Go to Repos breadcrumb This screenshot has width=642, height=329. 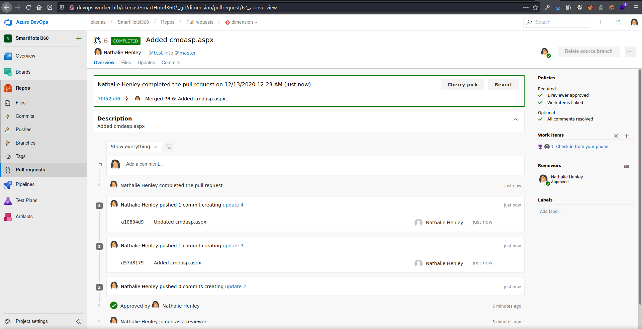click(168, 22)
